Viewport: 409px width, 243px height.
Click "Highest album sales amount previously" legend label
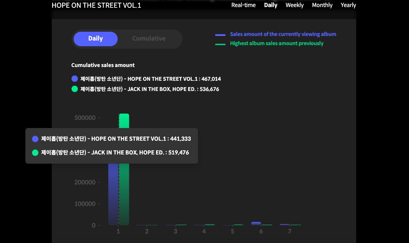coord(277,43)
